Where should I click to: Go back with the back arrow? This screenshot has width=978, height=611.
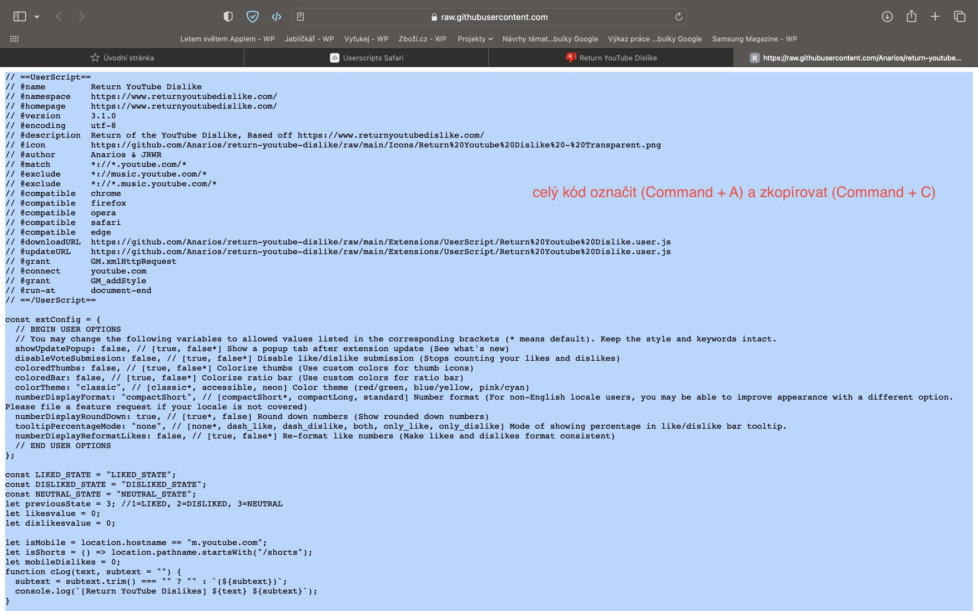[x=59, y=16]
